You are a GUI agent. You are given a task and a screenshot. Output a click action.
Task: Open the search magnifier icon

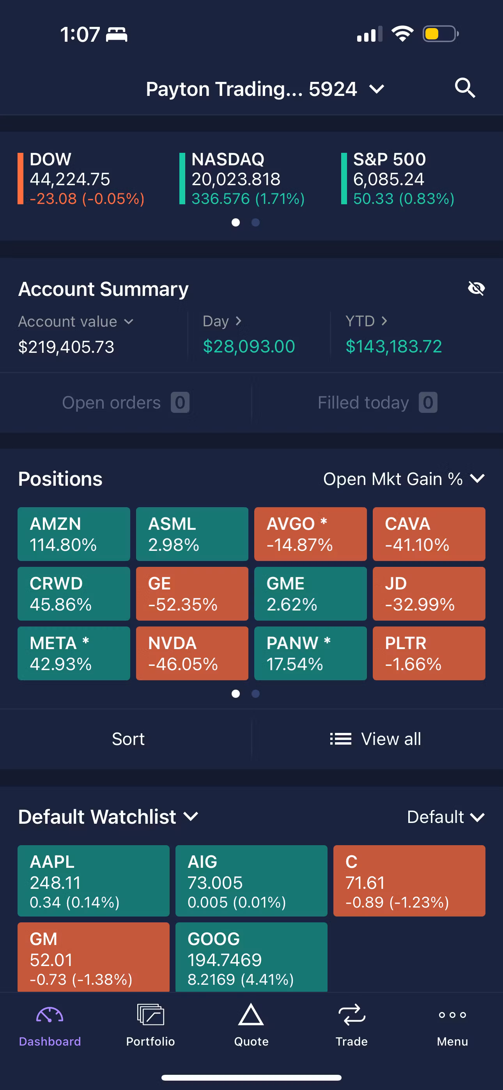465,88
